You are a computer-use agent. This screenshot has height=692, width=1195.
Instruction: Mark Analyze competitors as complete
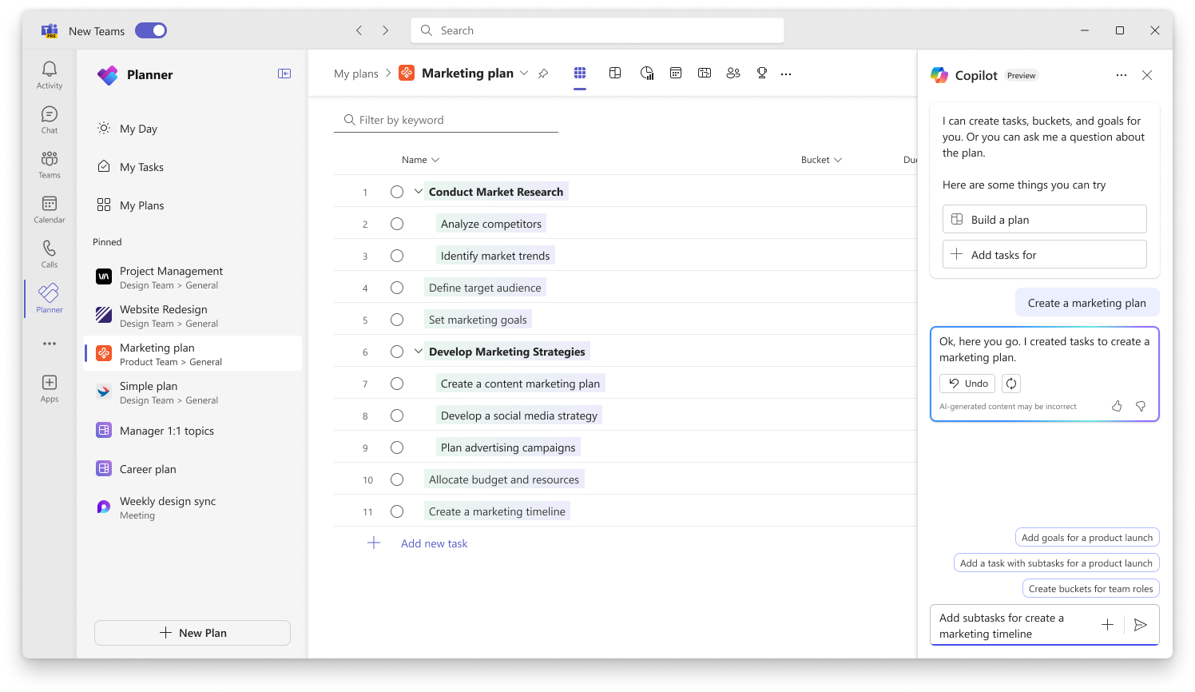397,224
